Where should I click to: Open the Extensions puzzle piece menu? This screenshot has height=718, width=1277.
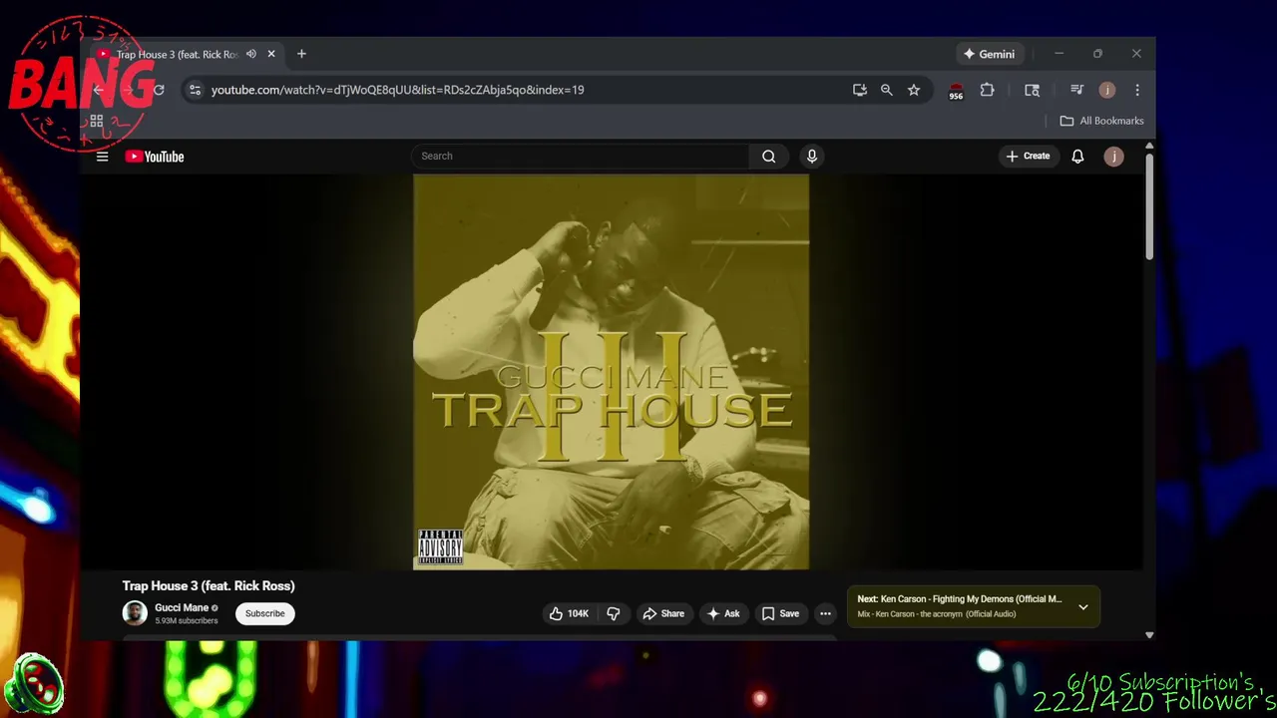tap(987, 90)
